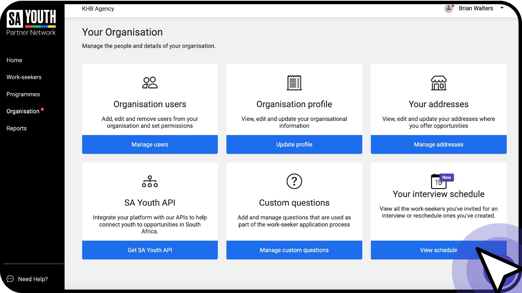This screenshot has width=522, height=293.
Task: Expand the Brian Walters account dropdown arrow
Action: (x=502, y=8)
